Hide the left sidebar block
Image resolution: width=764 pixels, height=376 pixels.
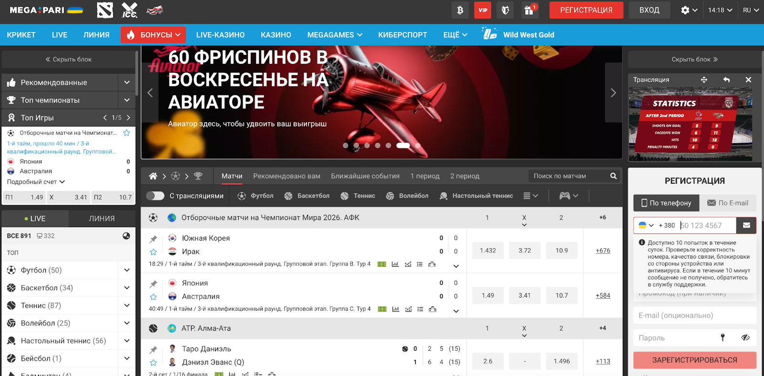point(68,59)
